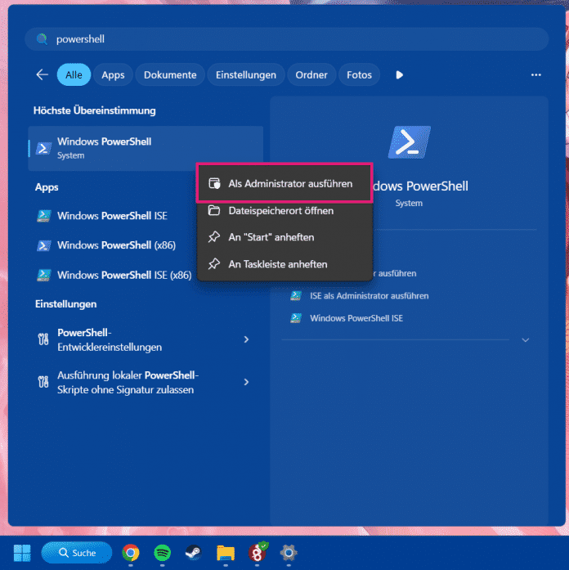Open File Explorer from the taskbar
569x570 pixels.
[226, 553]
